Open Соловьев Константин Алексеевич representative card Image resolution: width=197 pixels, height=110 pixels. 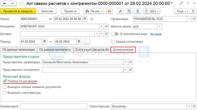click(x=130, y=62)
